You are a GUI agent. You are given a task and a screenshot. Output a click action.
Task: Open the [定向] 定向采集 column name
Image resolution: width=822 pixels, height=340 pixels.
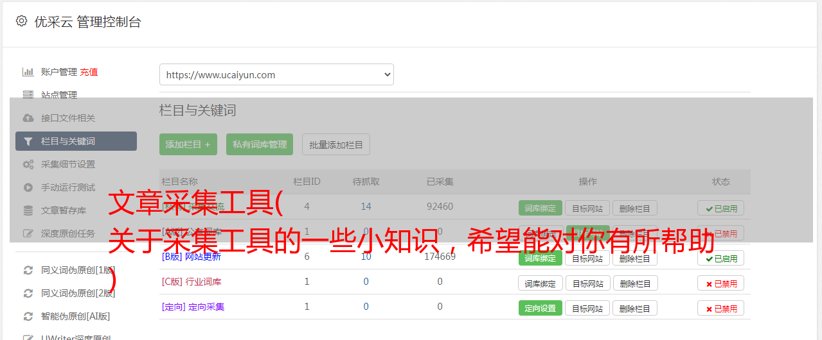[x=193, y=307]
